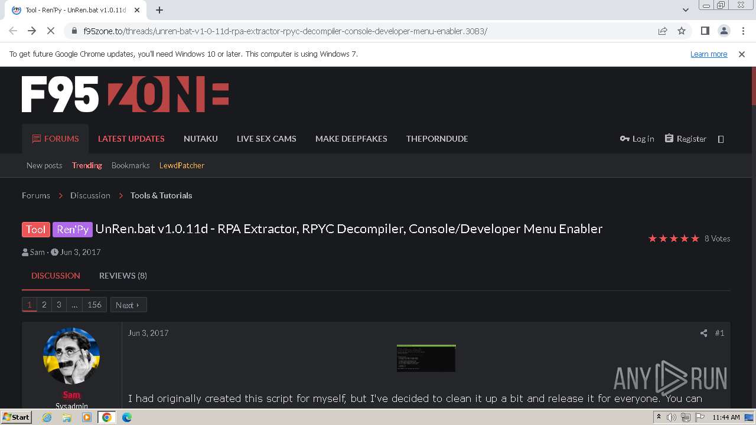756x425 pixels.
Task: Go to page 3 of thread
Action: [58, 305]
